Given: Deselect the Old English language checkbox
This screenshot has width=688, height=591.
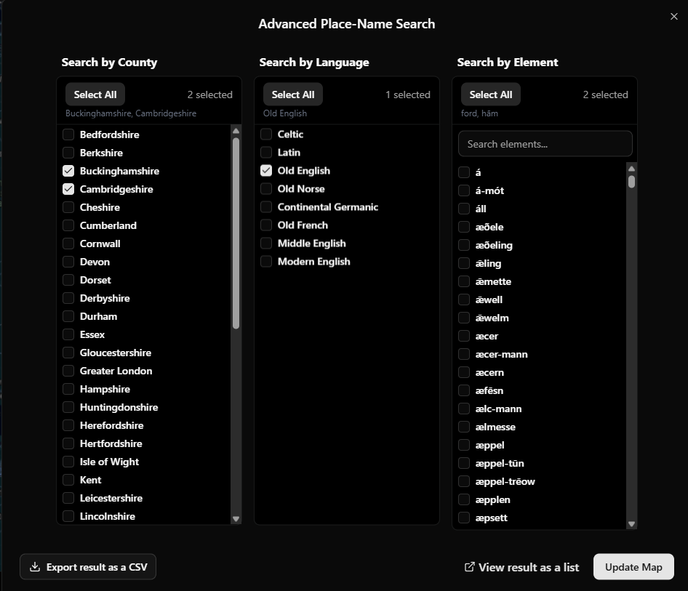Looking at the screenshot, I should click(266, 171).
